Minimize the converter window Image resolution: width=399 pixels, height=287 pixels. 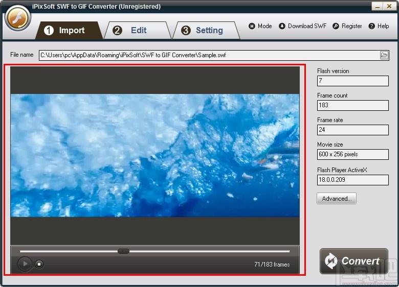(377, 6)
